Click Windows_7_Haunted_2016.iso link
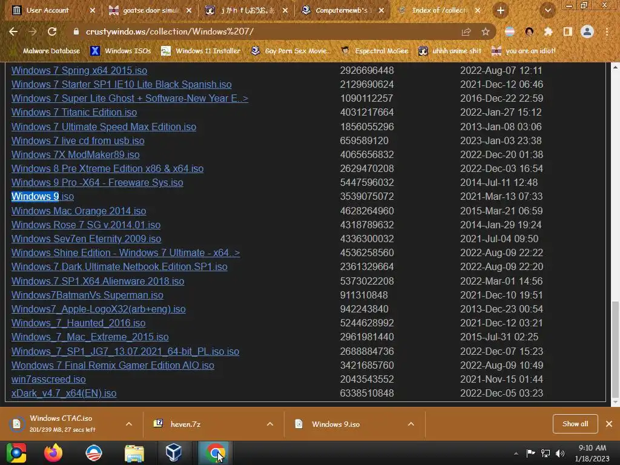 tap(78, 323)
